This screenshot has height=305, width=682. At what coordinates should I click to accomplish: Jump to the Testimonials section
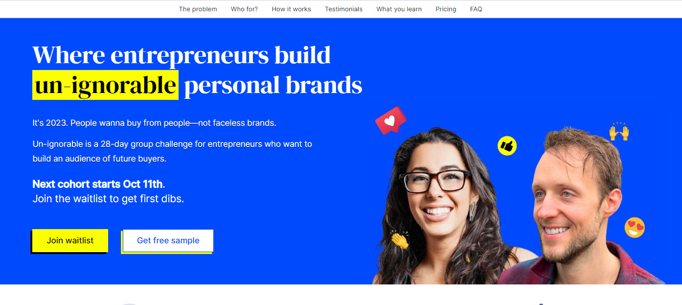coord(344,9)
